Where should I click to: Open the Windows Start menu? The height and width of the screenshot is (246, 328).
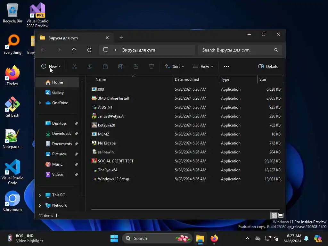coord(114,238)
